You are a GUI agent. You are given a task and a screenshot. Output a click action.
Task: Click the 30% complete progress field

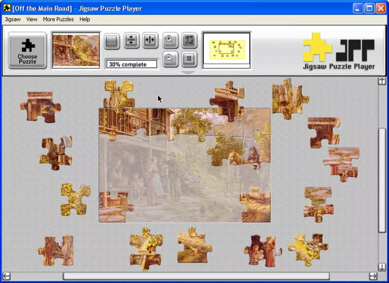[x=132, y=64]
